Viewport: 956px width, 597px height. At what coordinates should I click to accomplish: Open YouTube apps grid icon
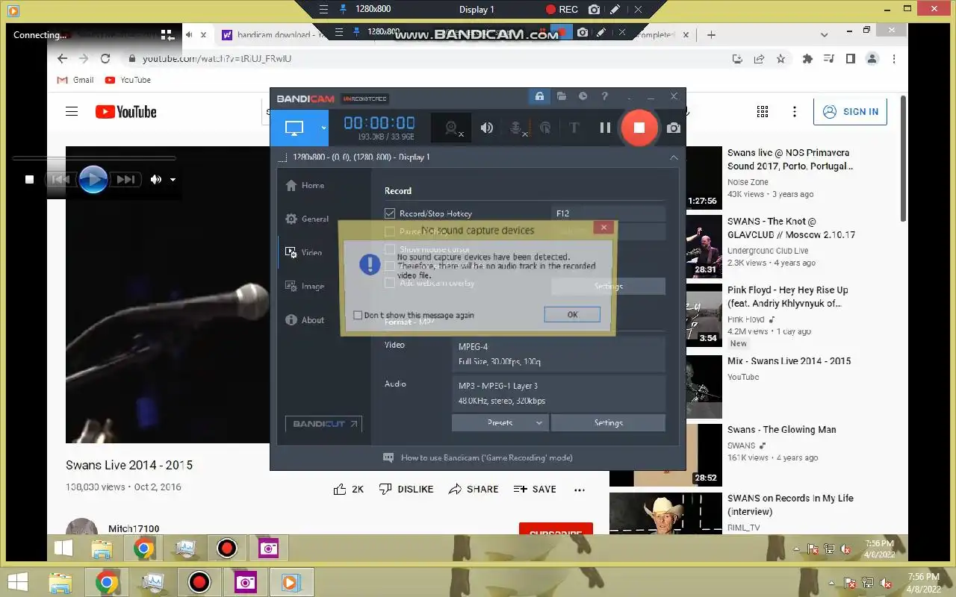[x=763, y=112]
